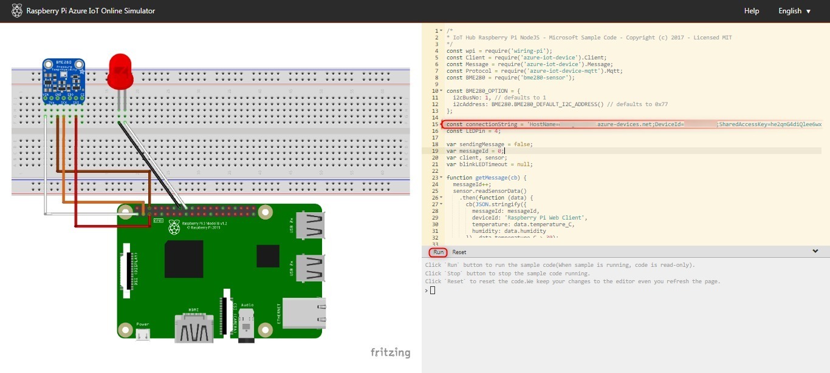Fold the comment block at line 1

point(441,31)
